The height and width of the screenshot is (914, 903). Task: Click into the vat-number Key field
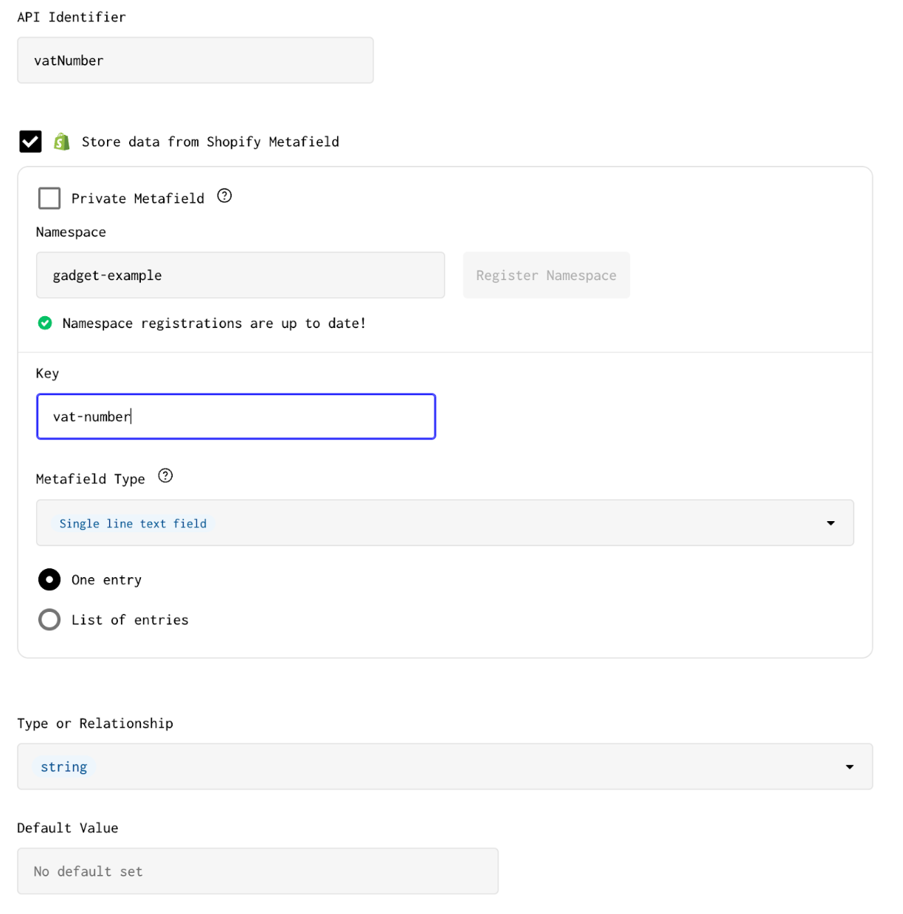tap(236, 416)
